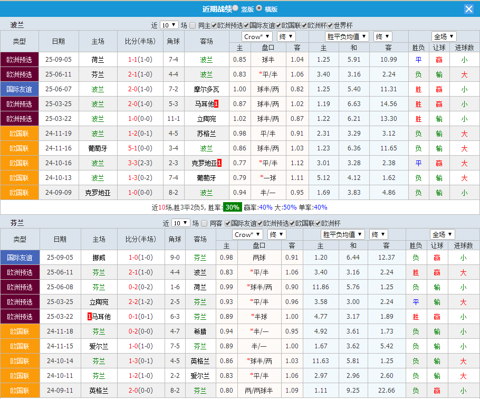
Task: Click the 欧国联 badge on Finland's 24-11-18 row
Action: [20, 331]
